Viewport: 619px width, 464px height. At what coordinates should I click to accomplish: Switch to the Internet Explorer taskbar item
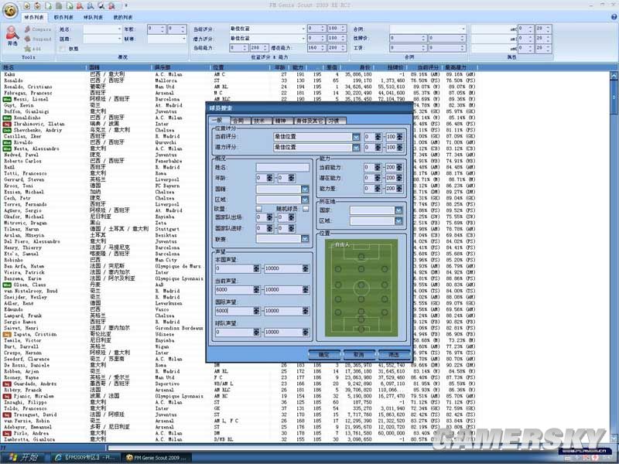[85, 458]
